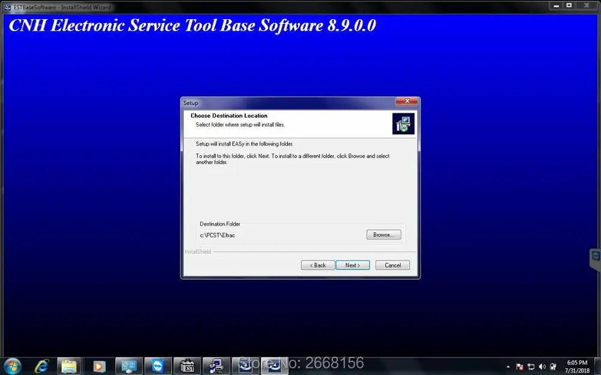
Task: Click the 'Choose Destination Location' heading
Action: 229,116
